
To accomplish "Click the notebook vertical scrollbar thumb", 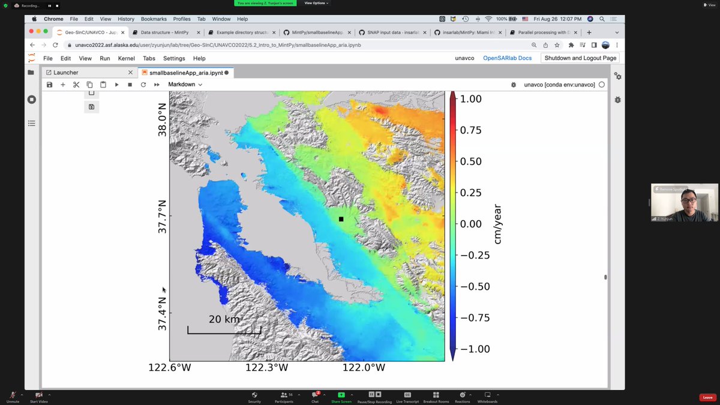I will pos(605,277).
